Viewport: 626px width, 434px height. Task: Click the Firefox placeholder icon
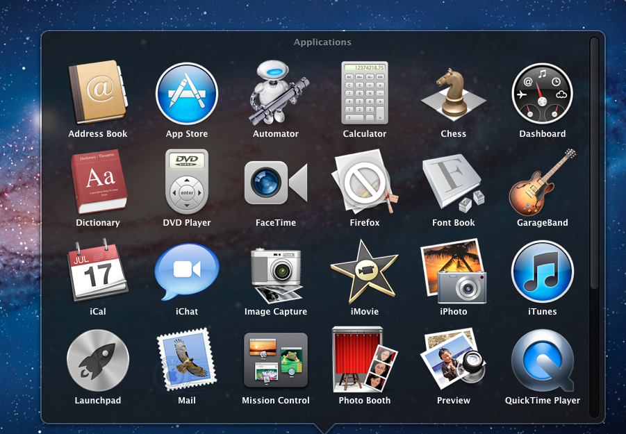[x=365, y=182]
